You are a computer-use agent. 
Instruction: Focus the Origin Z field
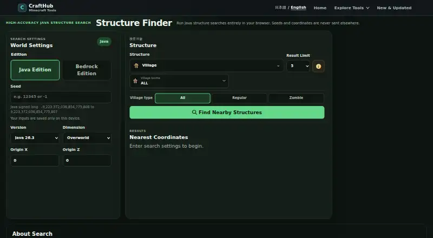[x=87, y=161]
